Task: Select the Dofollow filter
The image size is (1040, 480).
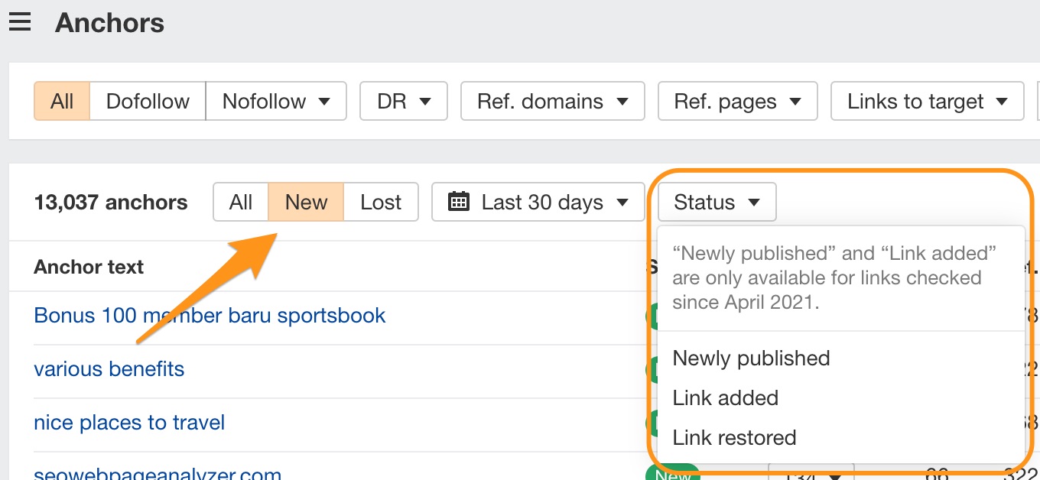Action: click(148, 101)
